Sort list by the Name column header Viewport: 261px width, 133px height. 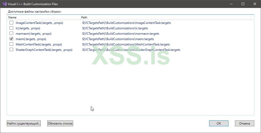pyautogui.click(x=44, y=17)
